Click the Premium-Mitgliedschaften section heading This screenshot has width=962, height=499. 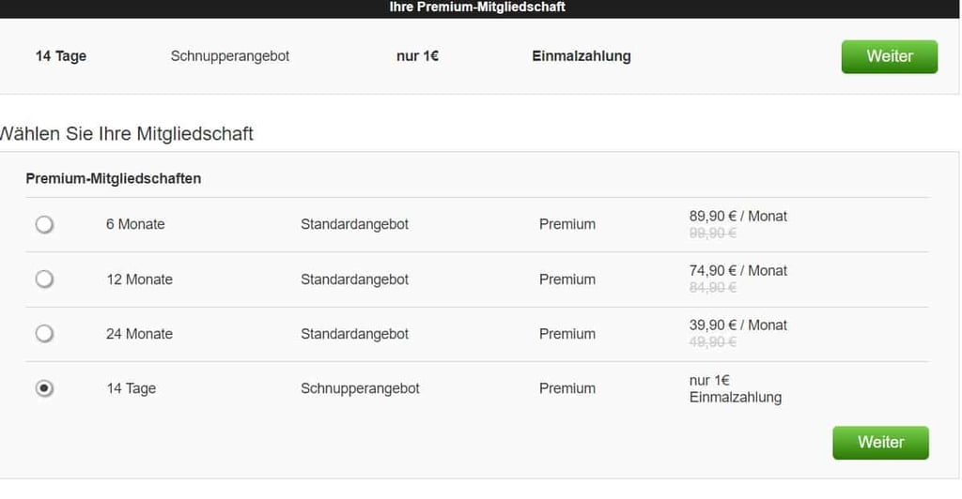[x=113, y=178]
